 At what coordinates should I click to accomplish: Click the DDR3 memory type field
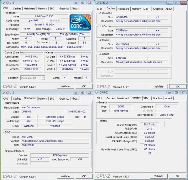[121, 106]
